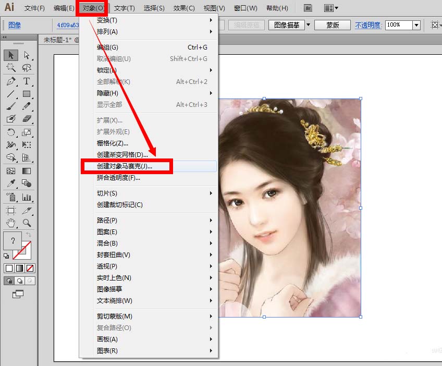Select the Line Segment tool
Viewport: 442px width, 366px height.
pos(11,94)
